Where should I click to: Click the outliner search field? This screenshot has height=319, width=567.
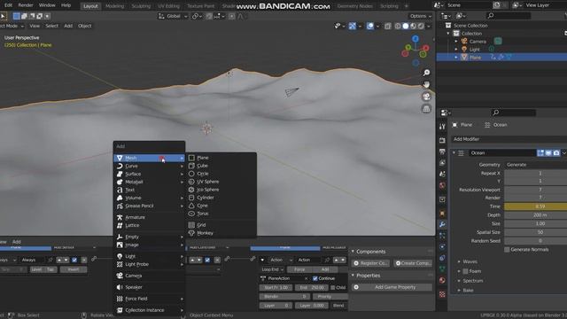click(509, 16)
